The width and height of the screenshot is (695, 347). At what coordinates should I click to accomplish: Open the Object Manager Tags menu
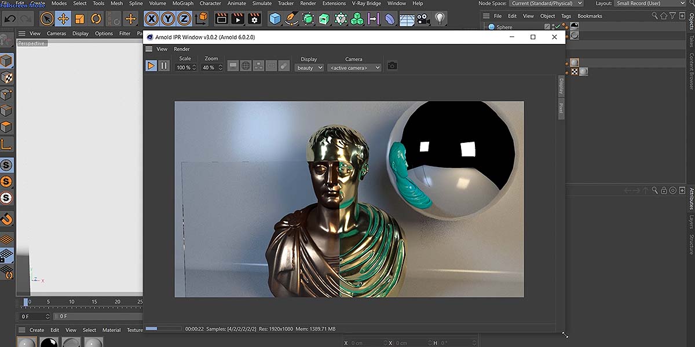tap(566, 16)
